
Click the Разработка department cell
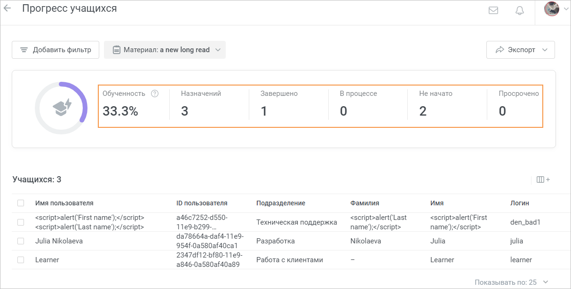click(x=276, y=241)
